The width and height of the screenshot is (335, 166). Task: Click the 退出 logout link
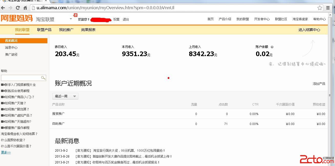point(126,19)
